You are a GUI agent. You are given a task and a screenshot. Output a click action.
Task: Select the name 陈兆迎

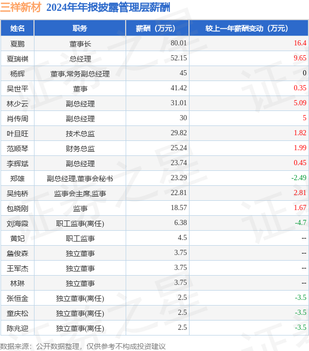pyautogui.click(x=18, y=328)
